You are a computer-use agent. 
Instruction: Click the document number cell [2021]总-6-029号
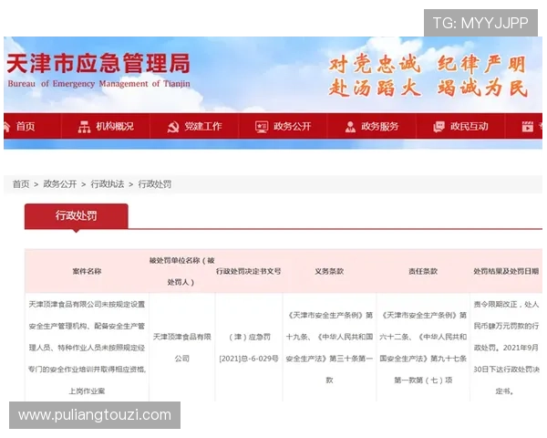pos(249,348)
